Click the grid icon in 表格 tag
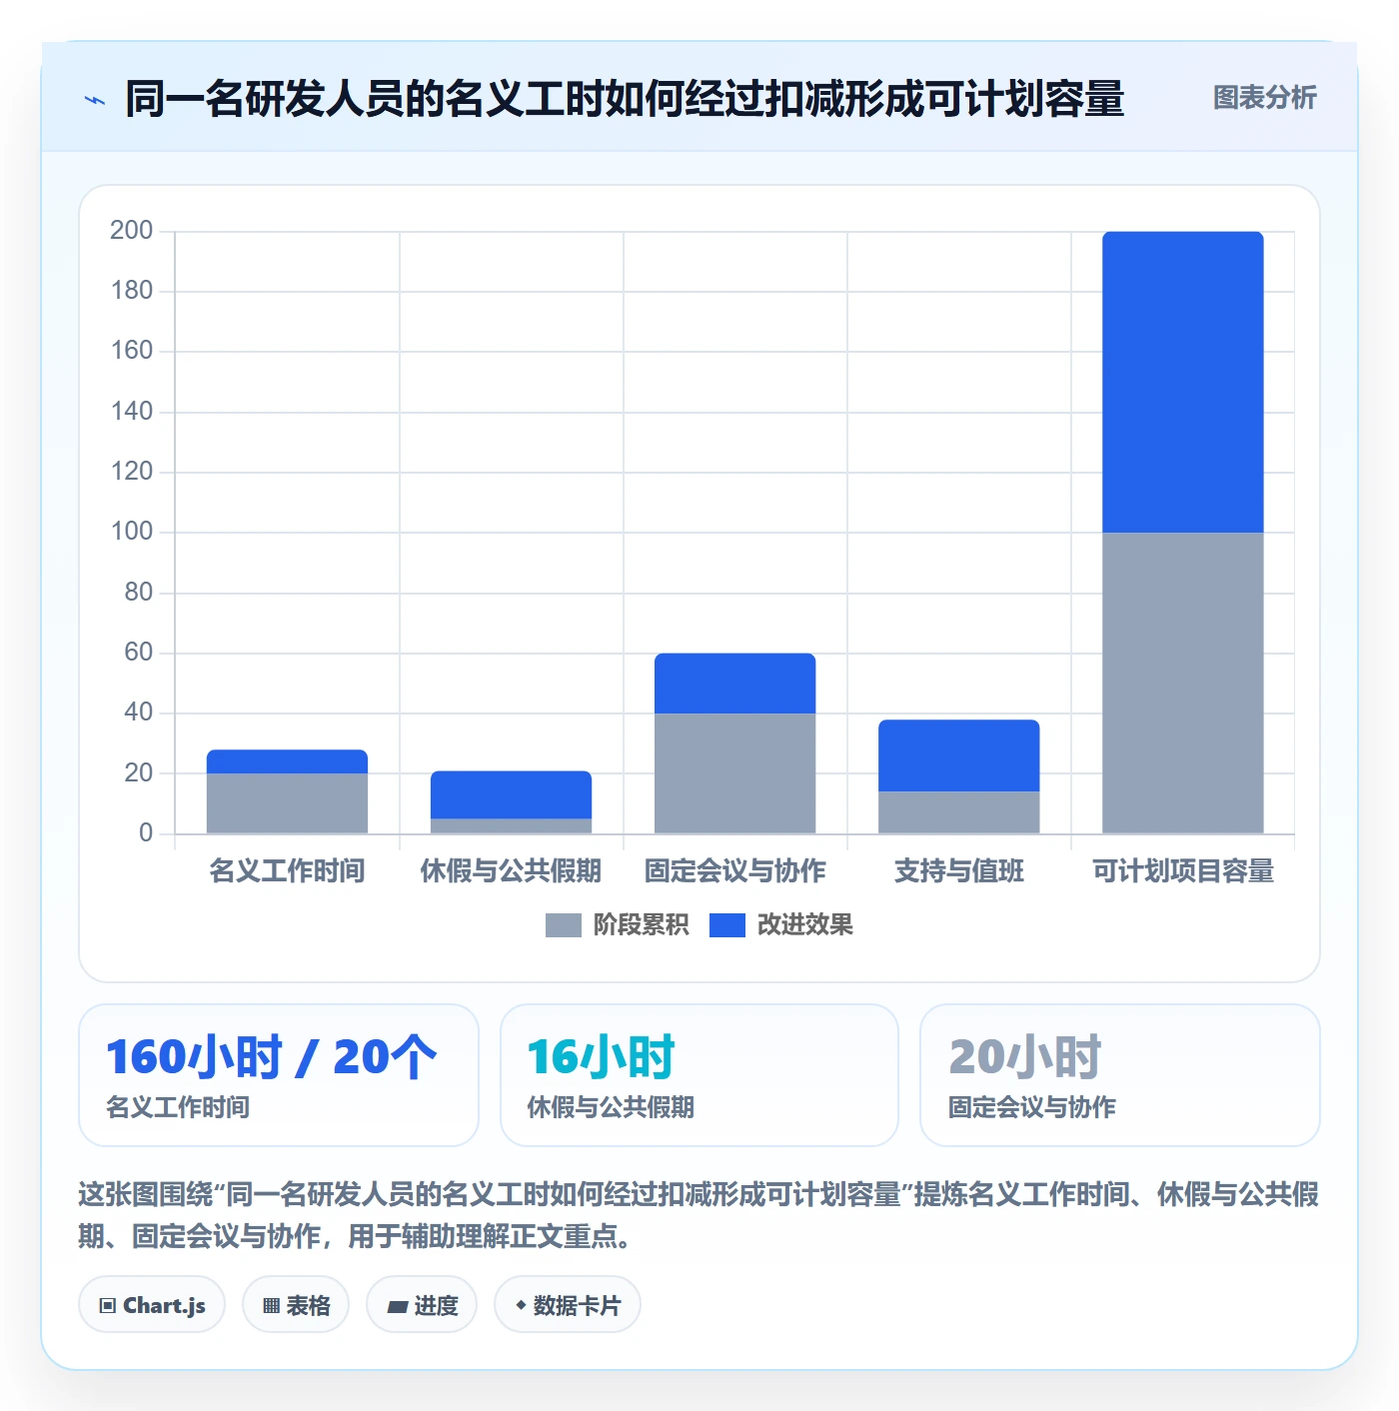The image size is (1399, 1411). click(x=271, y=1305)
